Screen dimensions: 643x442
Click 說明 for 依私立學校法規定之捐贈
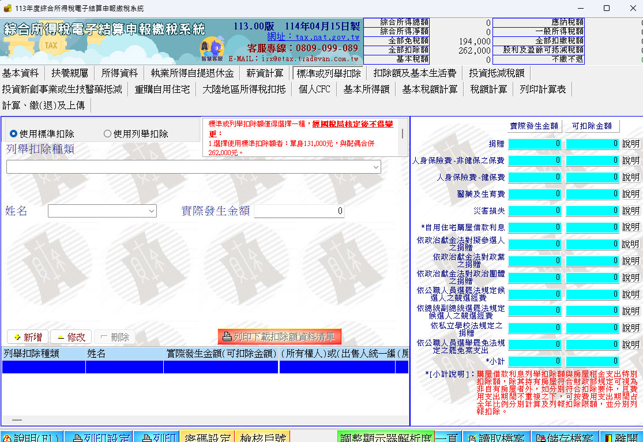631,328
